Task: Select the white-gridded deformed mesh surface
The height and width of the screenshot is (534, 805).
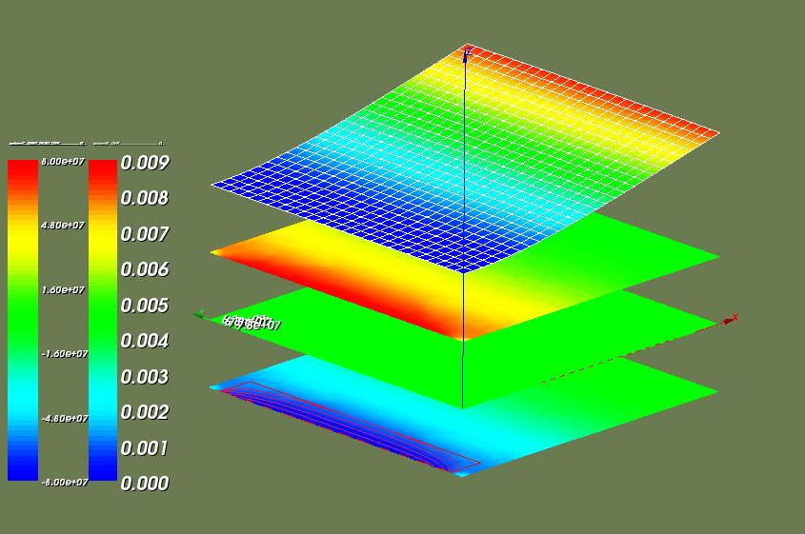Action: point(465,159)
